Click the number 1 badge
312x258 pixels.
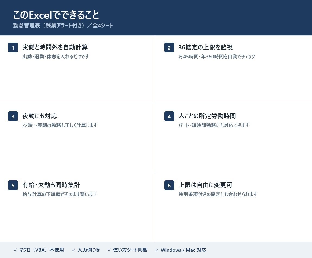(x=13, y=48)
